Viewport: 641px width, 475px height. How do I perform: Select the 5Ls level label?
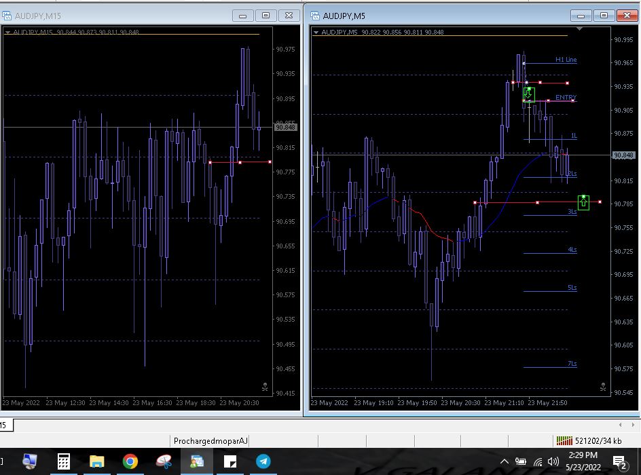coord(572,288)
